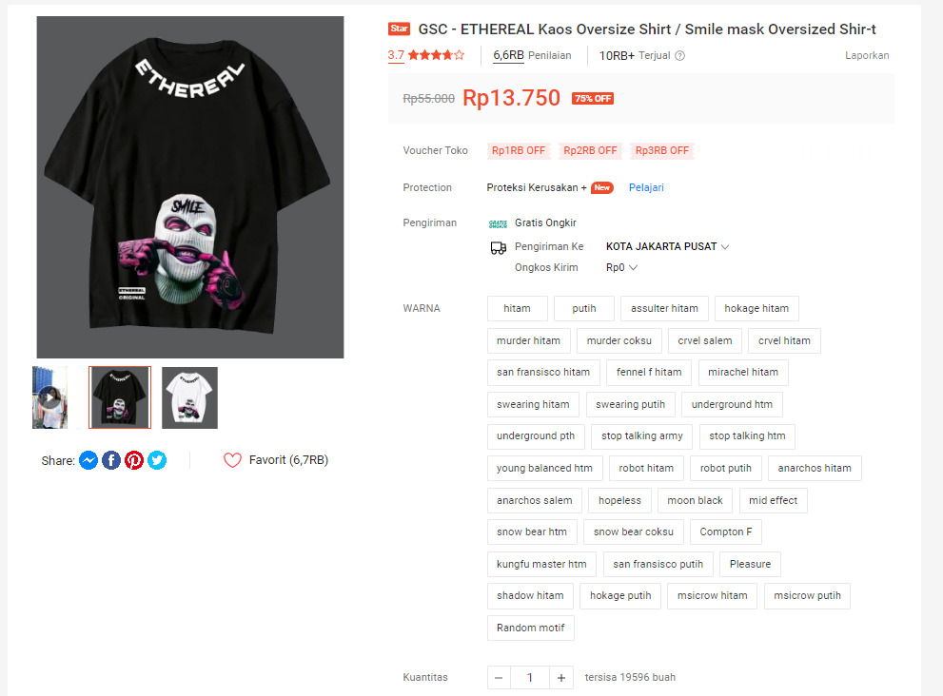This screenshot has height=696, width=943.
Task: Share product on Facebook icon
Action: (x=111, y=460)
